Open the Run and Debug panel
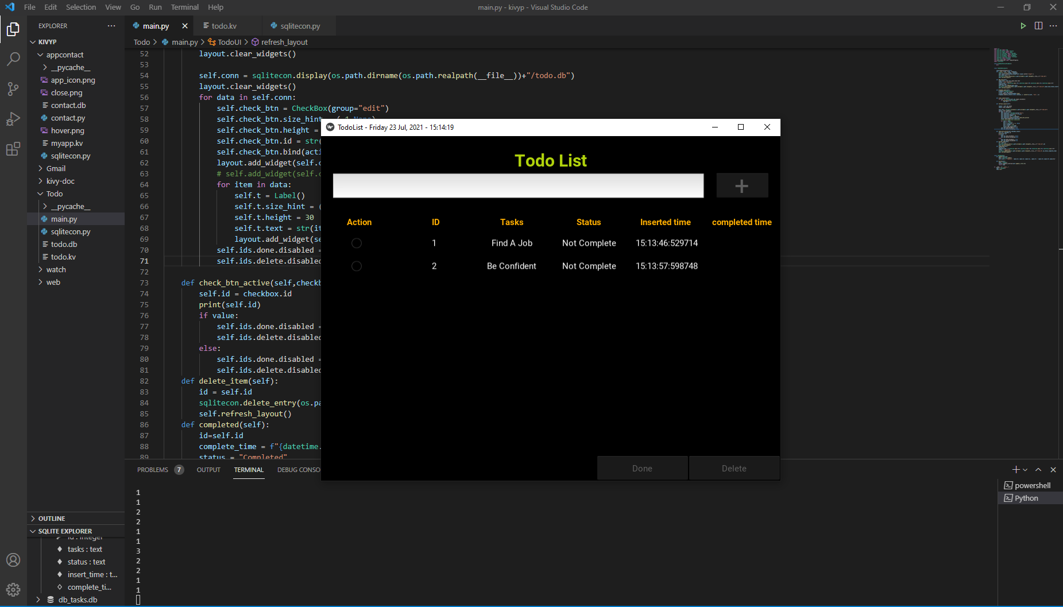Viewport: 1063px width, 607px height. (x=13, y=119)
